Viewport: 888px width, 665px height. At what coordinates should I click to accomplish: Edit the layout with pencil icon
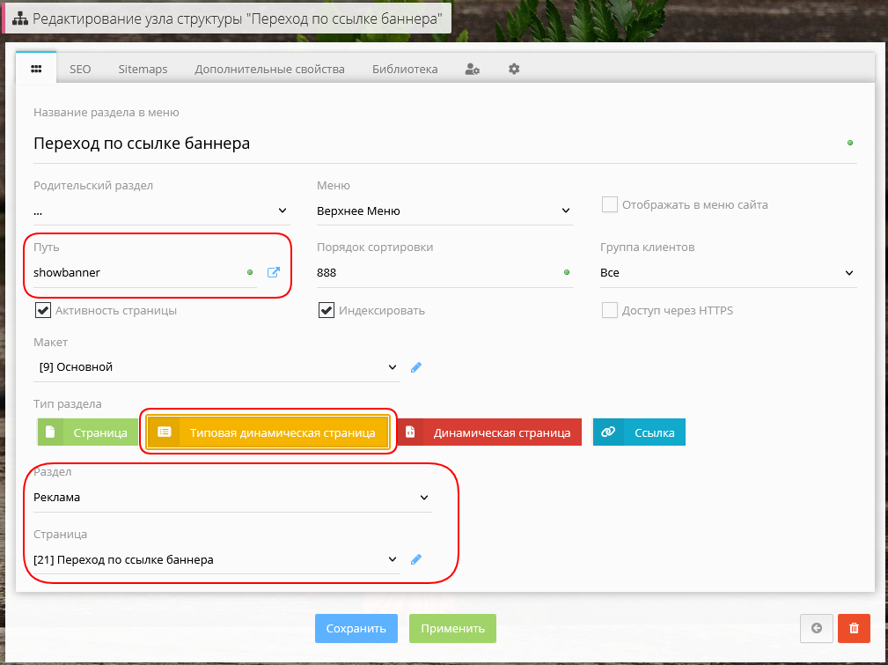[x=416, y=367]
